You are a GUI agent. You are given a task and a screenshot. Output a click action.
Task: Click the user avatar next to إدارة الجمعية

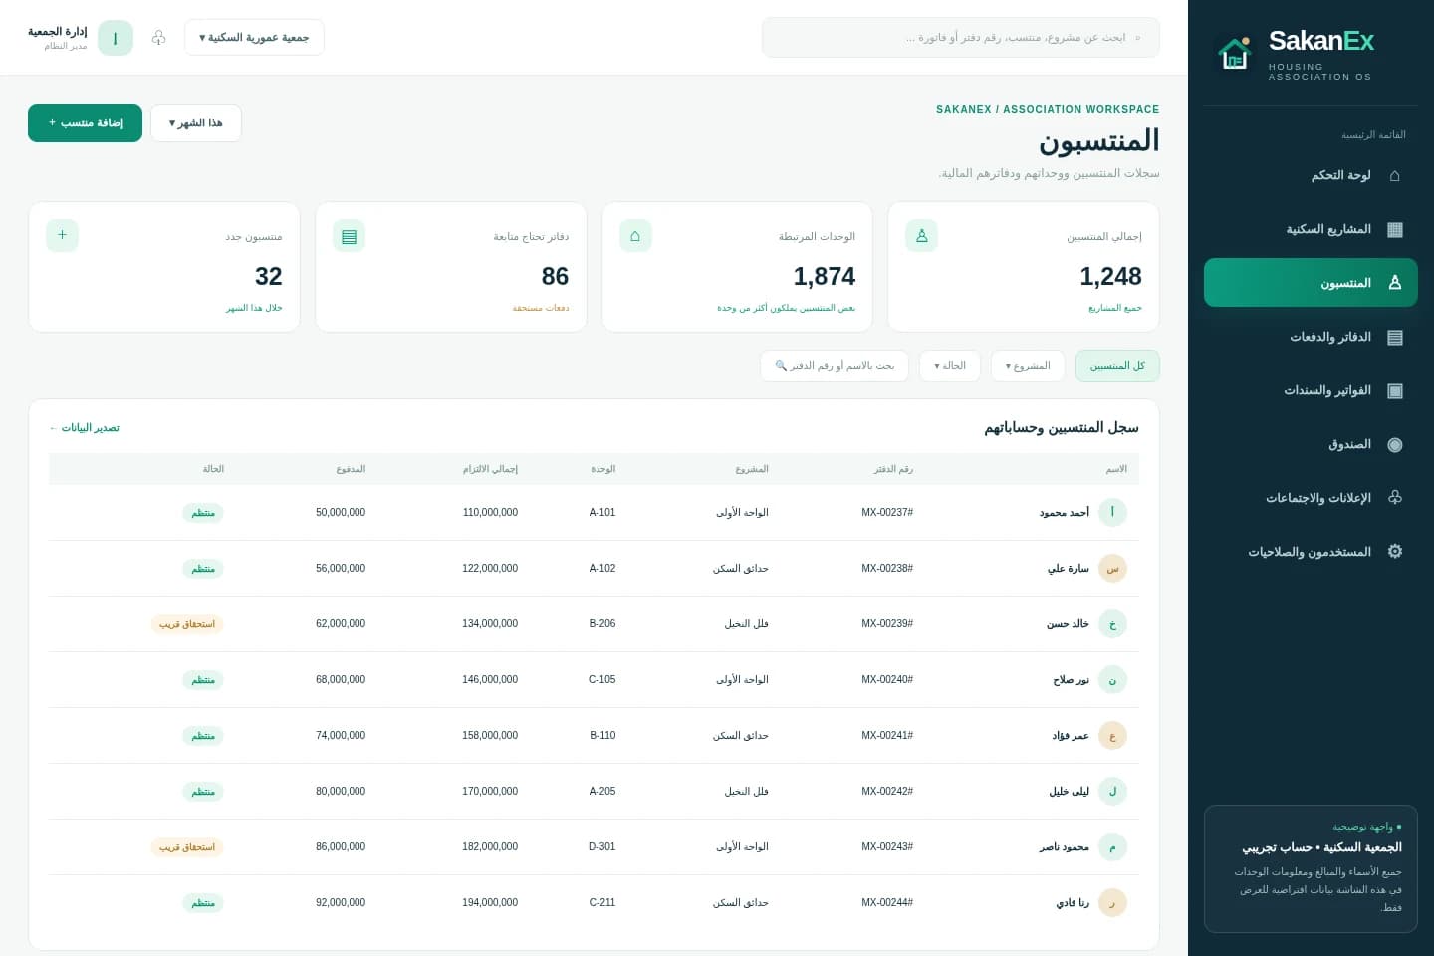[116, 38]
